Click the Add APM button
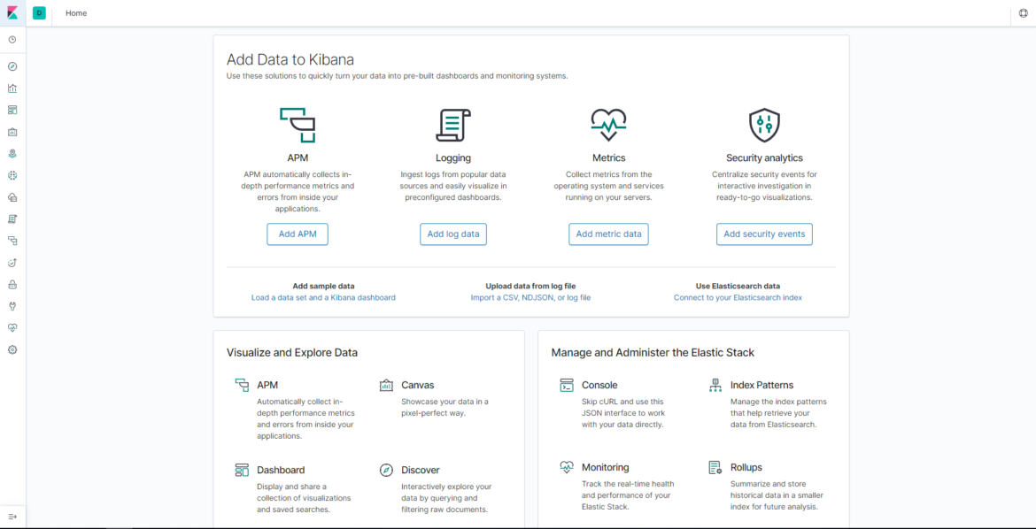The height and width of the screenshot is (529, 1036). pos(297,234)
